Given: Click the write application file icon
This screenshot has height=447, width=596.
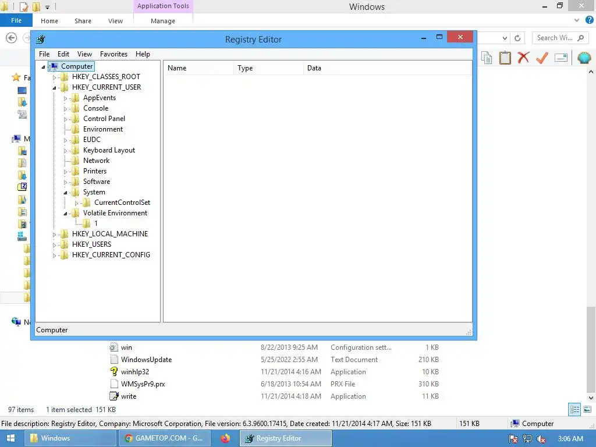Looking at the screenshot, I should (113, 396).
